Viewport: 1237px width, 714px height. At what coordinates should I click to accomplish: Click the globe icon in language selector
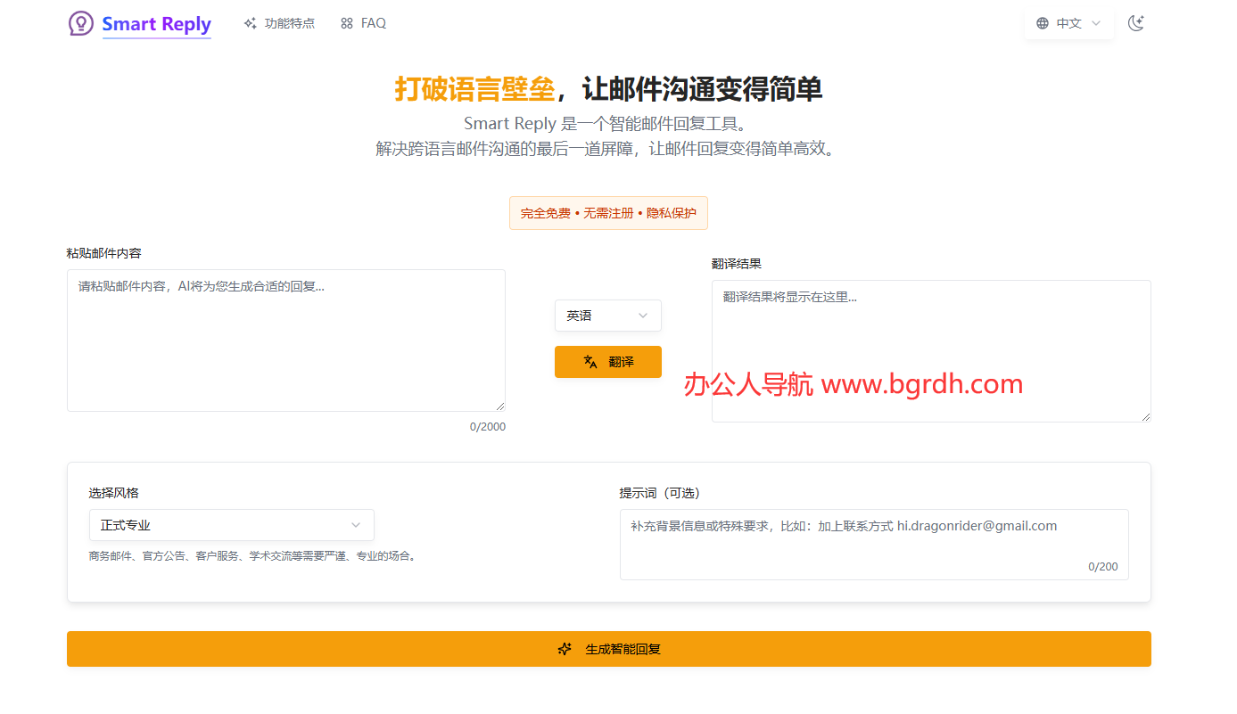point(1043,24)
